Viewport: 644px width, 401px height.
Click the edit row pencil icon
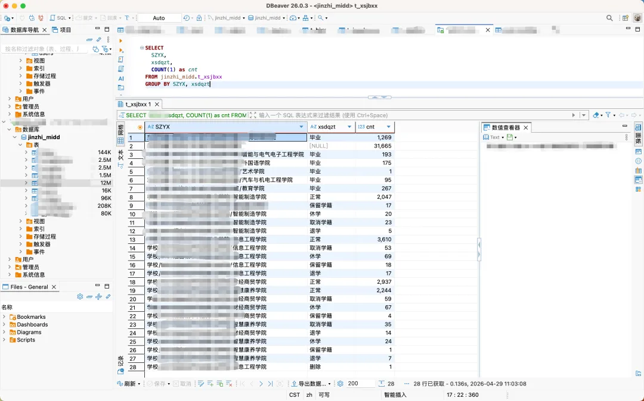coord(201,384)
